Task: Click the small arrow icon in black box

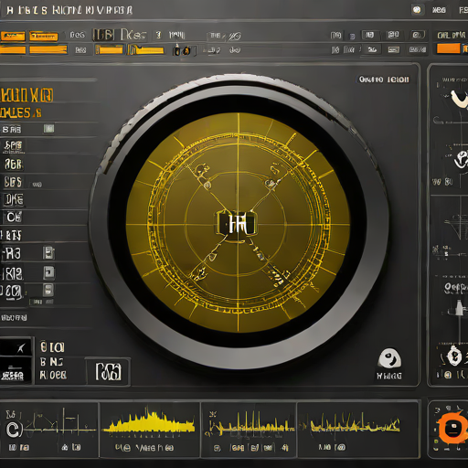Action: tap(20, 348)
